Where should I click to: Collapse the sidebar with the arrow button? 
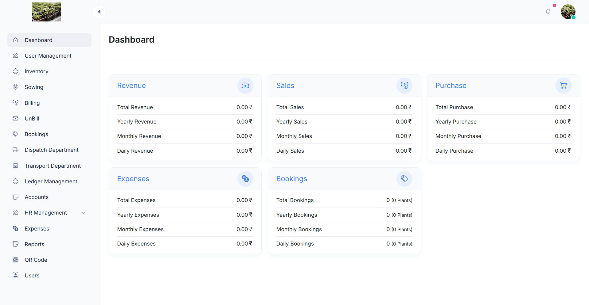pyautogui.click(x=99, y=12)
